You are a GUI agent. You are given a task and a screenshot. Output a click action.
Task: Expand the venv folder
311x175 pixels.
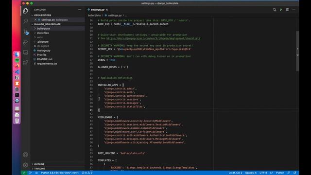[x=40, y=37]
